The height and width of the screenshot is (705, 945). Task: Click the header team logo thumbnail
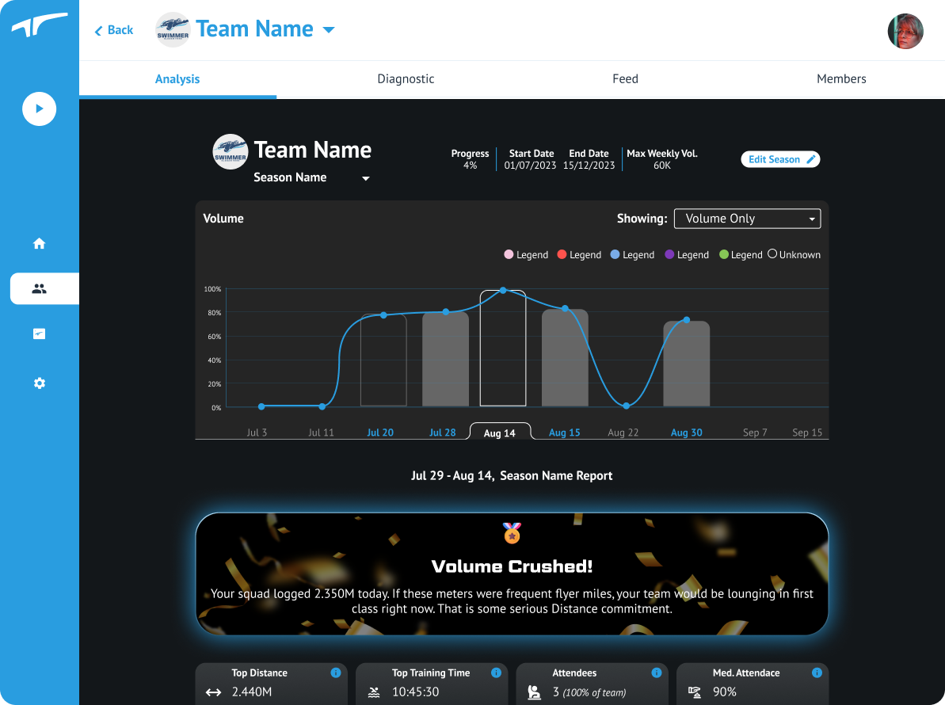tap(173, 29)
